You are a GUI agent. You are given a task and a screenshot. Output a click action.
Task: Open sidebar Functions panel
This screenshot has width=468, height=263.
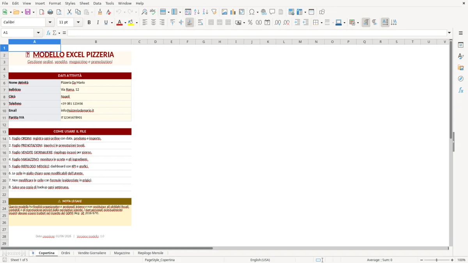pyautogui.click(x=461, y=90)
